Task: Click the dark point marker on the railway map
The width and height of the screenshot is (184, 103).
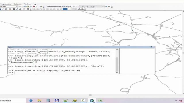Action: 132,30
